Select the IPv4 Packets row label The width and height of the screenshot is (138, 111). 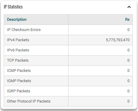[x=18, y=40]
